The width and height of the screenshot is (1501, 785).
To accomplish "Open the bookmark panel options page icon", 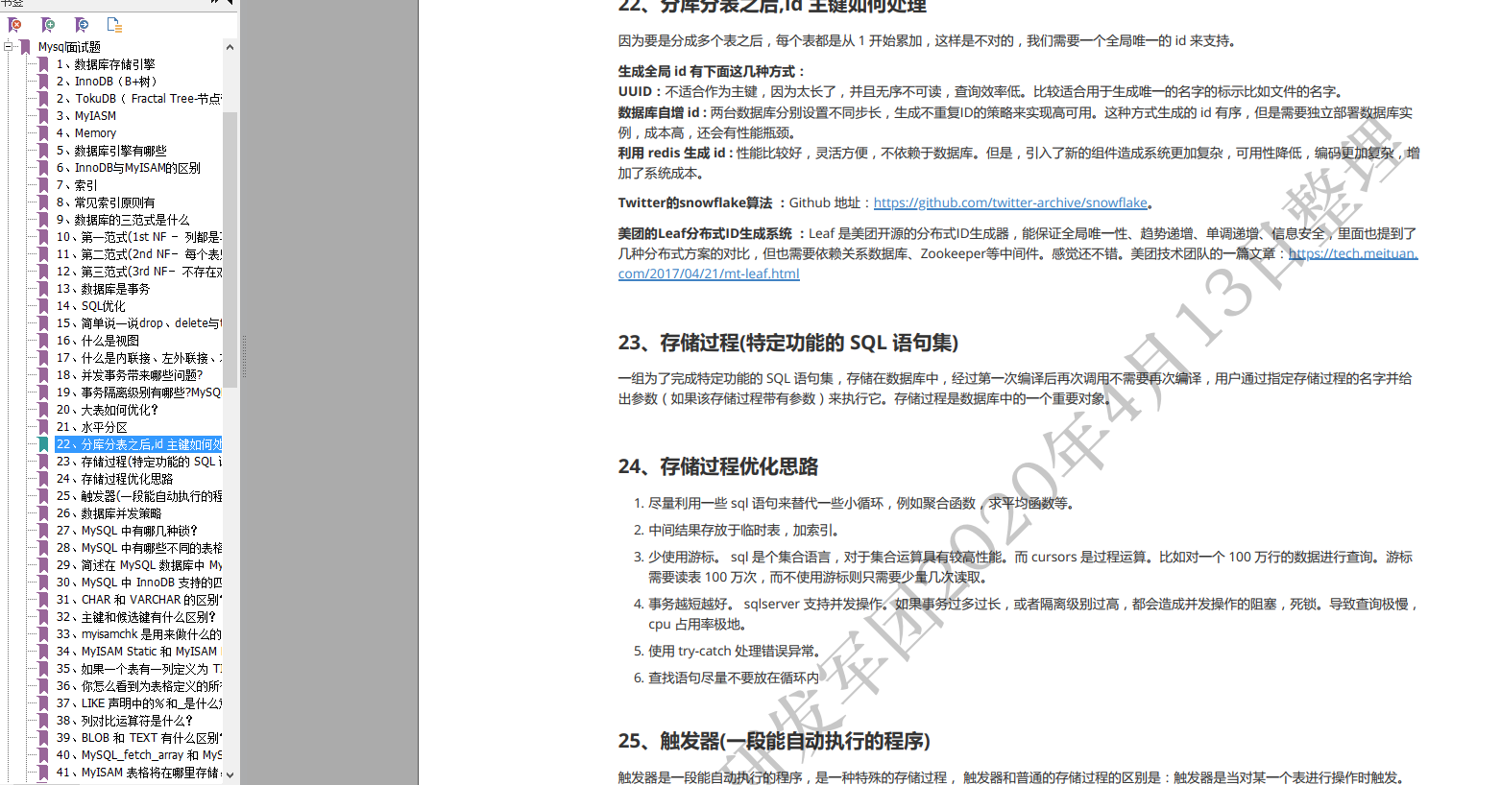I will coord(114,25).
